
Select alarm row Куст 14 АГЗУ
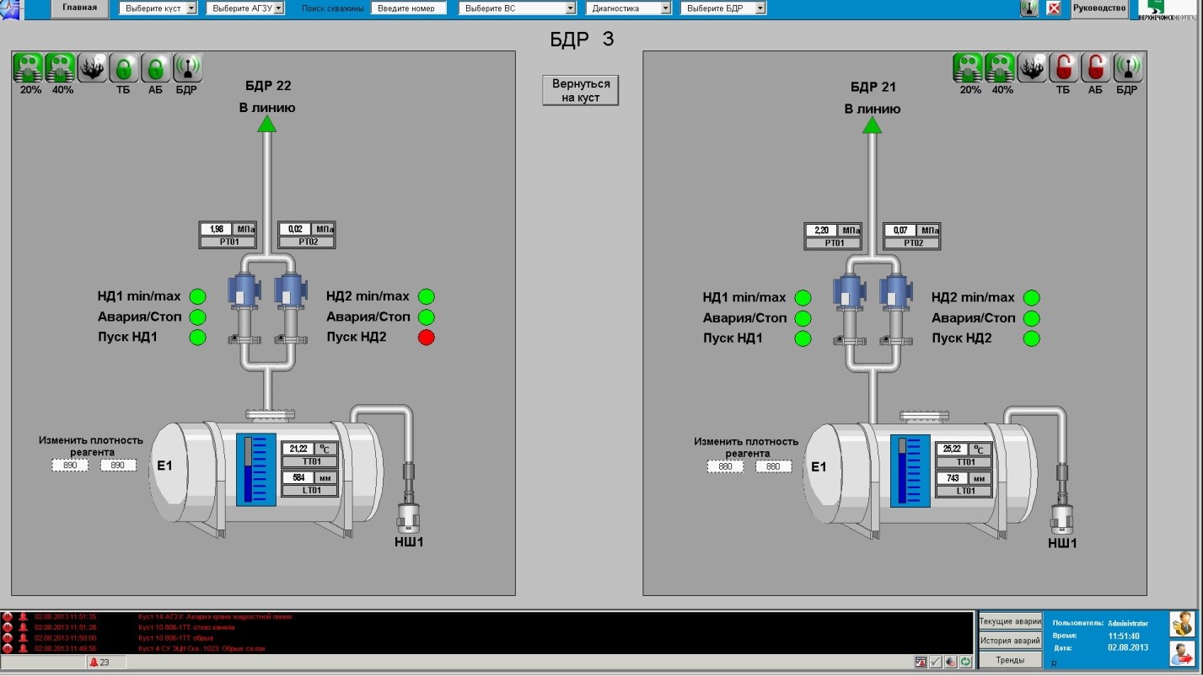pos(487,617)
